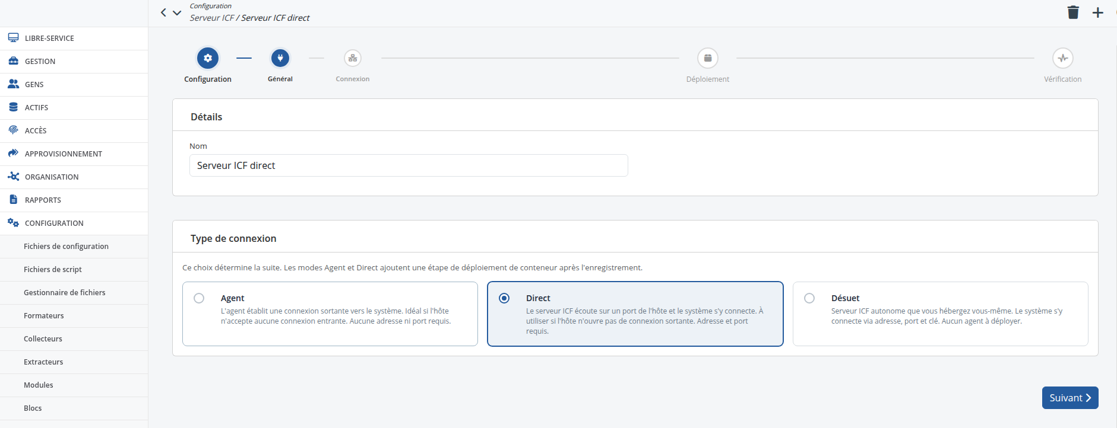The image size is (1117, 428).
Task: Click the Nom input field
Action: click(409, 165)
